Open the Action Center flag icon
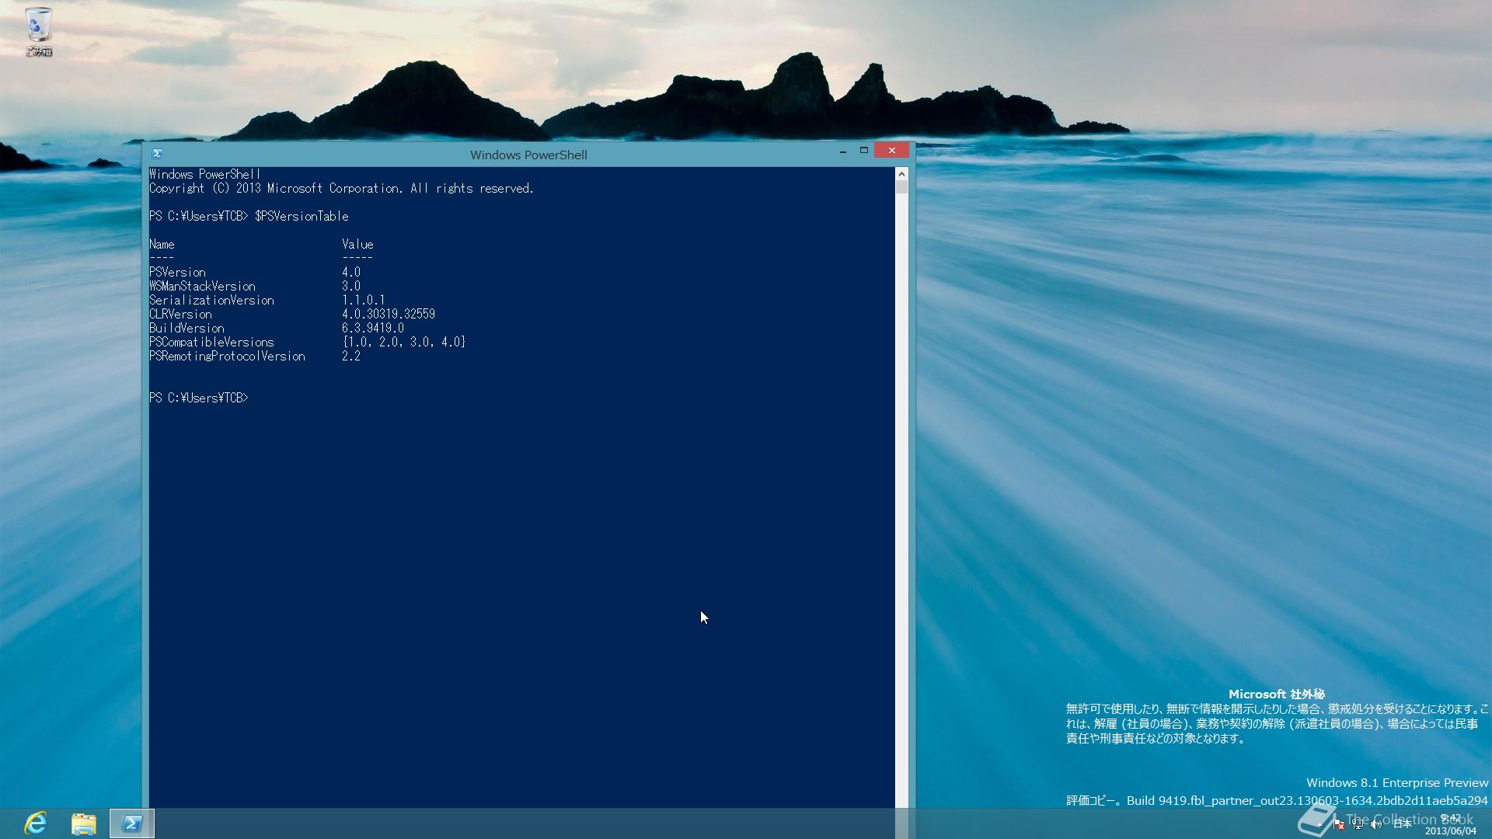 pos(1338,824)
